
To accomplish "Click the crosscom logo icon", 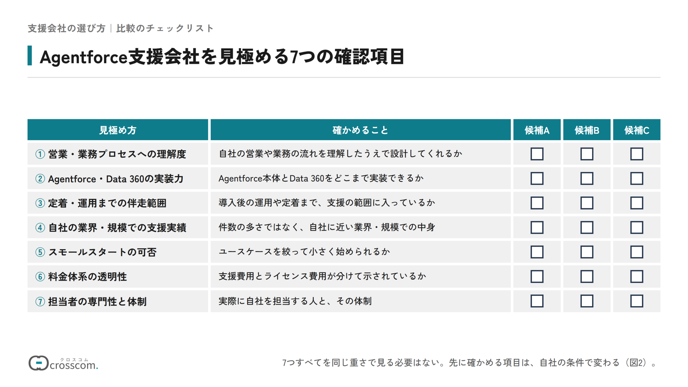I will coord(38,363).
